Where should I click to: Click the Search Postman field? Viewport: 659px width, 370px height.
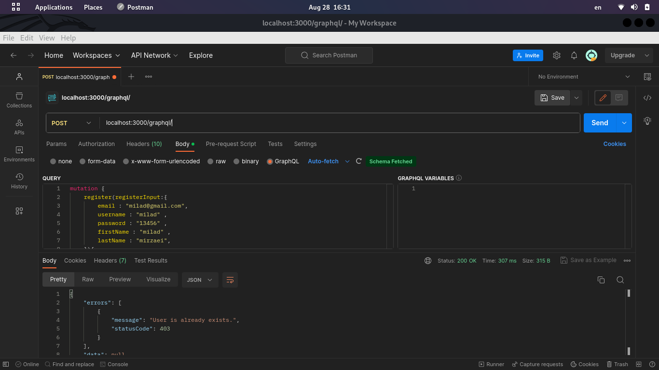329,55
